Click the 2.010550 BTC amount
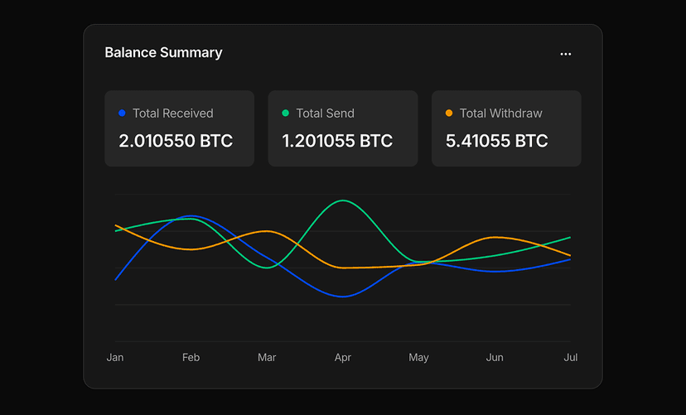The height and width of the screenshot is (415, 686). pos(176,141)
